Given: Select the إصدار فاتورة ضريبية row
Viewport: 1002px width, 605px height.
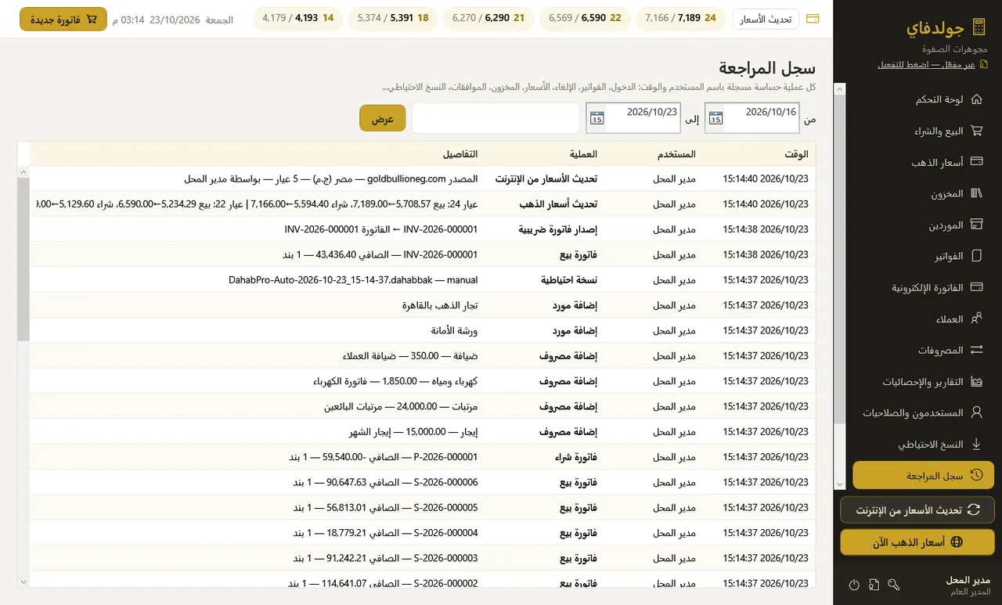Looking at the screenshot, I should click(423, 229).
